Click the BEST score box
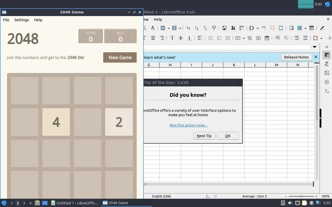This screenshot has width=332, height=207. click(120, 36)
